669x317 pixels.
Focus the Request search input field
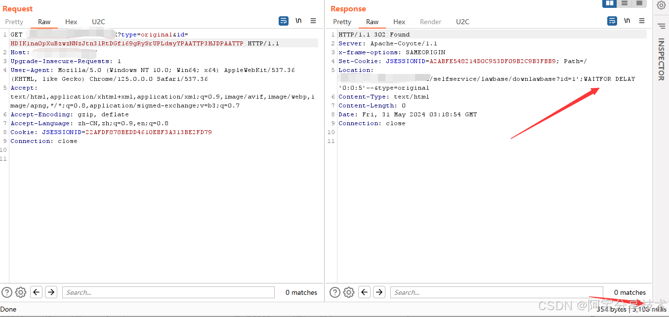click(168, 292)
